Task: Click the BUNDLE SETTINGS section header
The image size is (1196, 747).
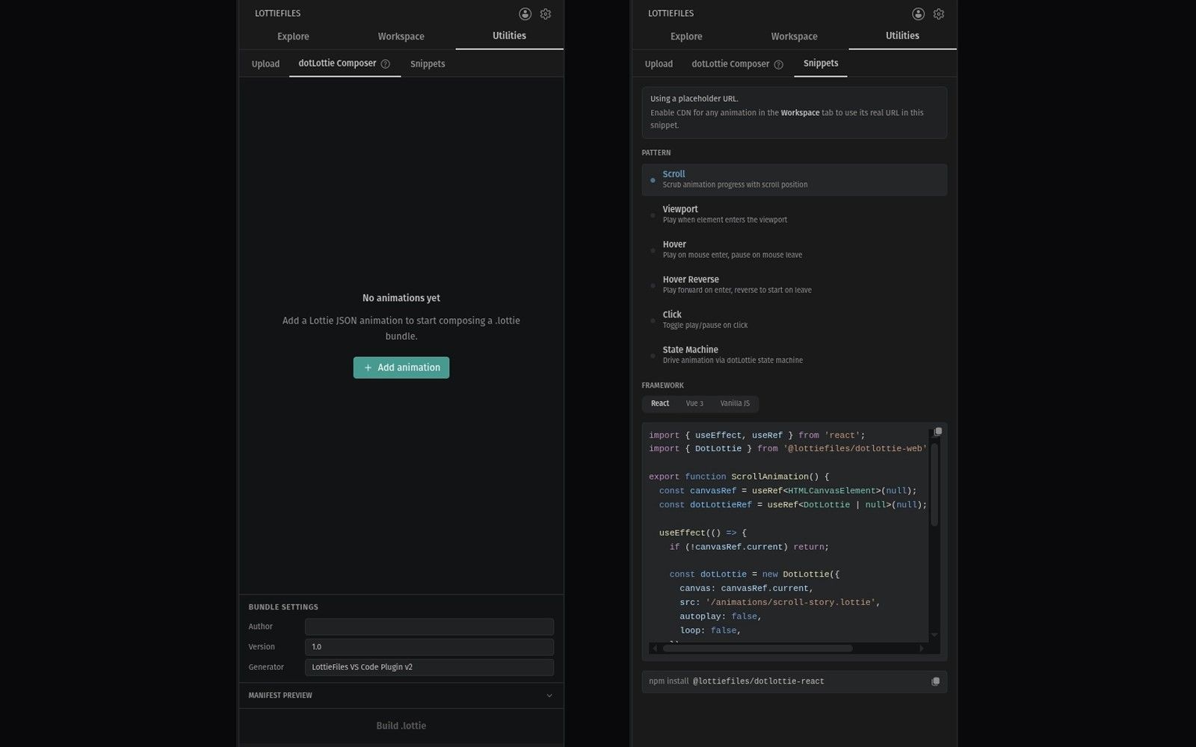Action: [283, 607]
